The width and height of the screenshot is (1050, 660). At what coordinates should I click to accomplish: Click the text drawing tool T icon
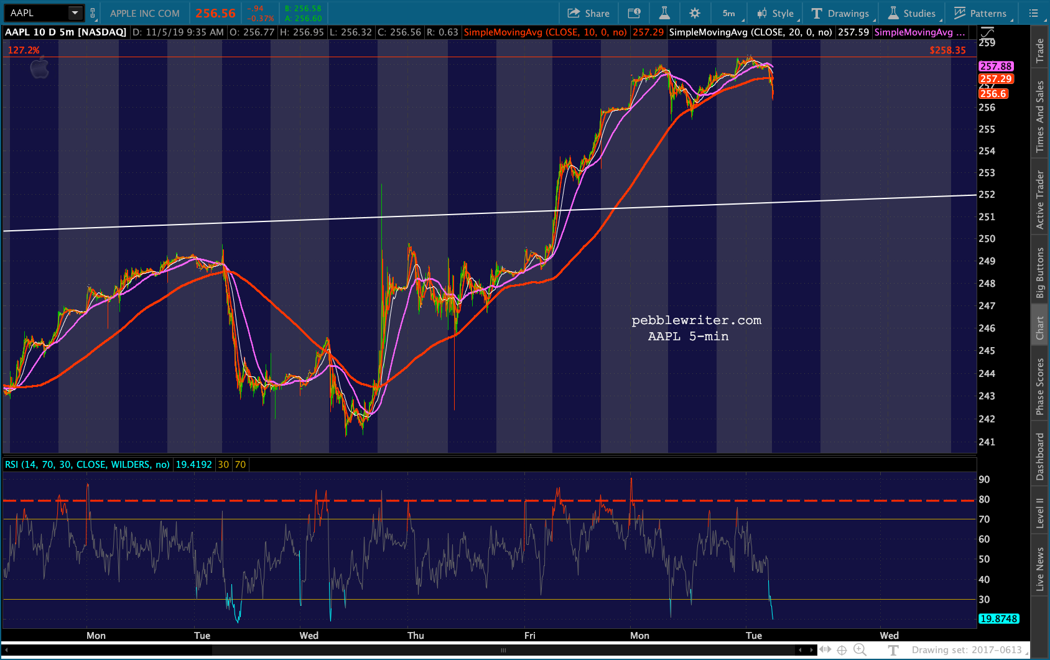point(893,649)
